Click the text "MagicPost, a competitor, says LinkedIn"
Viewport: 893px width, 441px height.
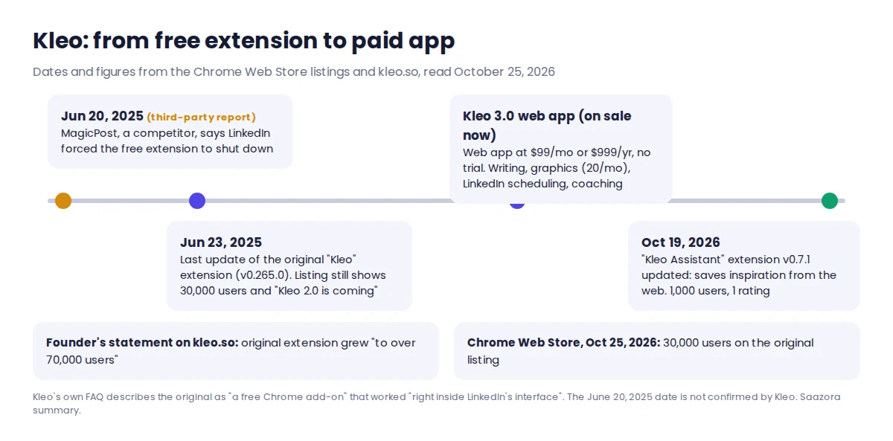pyautogui.click(x=165, y=133)
